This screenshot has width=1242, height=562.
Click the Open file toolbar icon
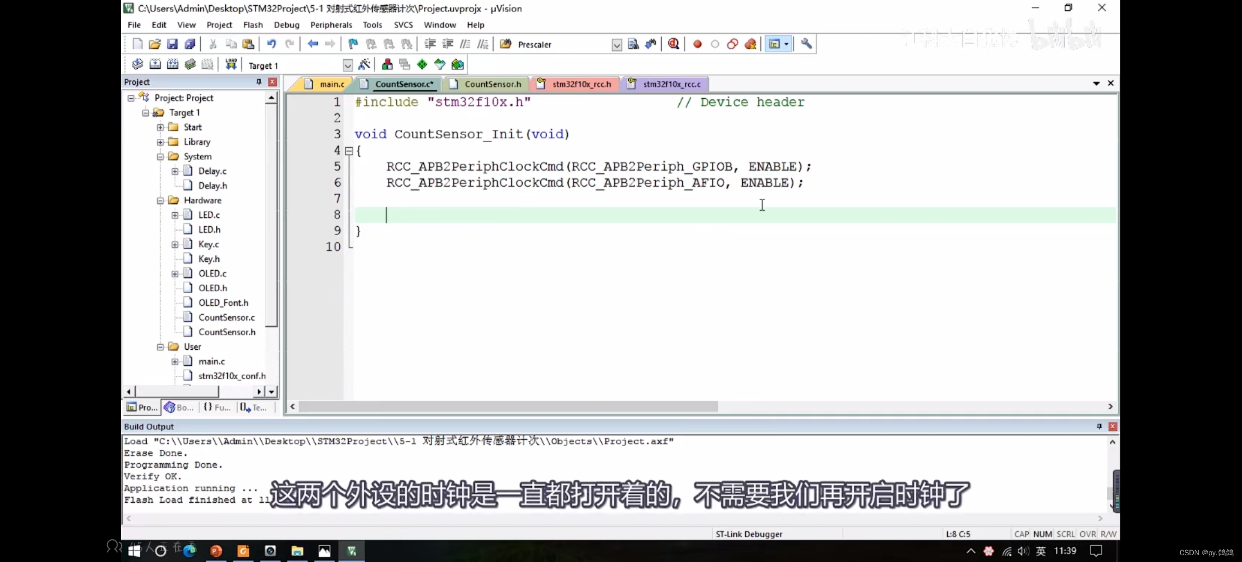(x=154, y=44)
